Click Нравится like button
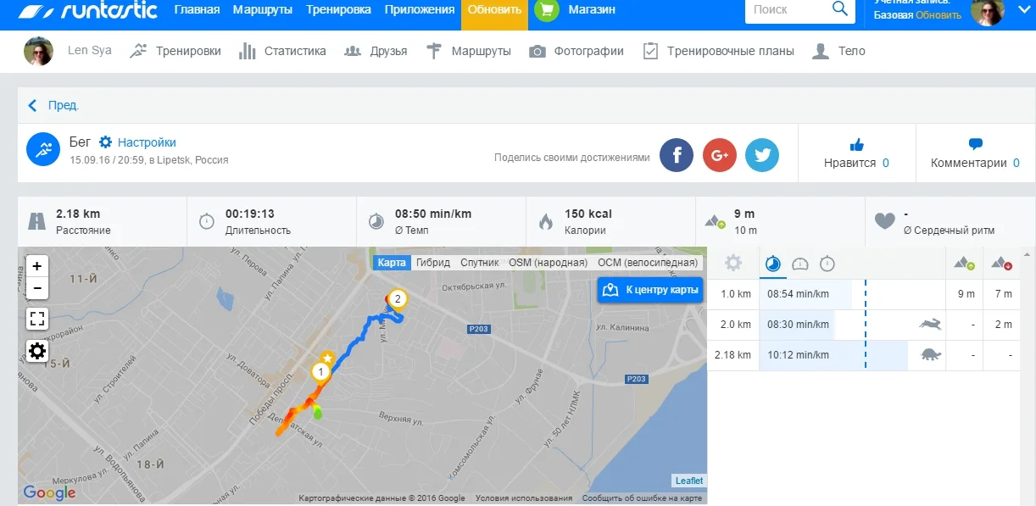This screenshot has height=506, width=1036. (x=856, y=153)
